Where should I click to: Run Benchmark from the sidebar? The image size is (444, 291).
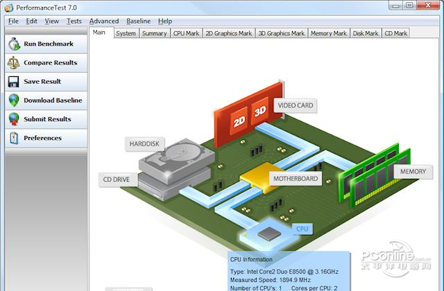coord(46,44)
